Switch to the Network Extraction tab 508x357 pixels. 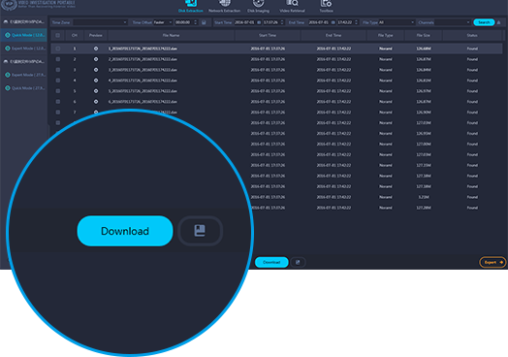click(225, 7)
